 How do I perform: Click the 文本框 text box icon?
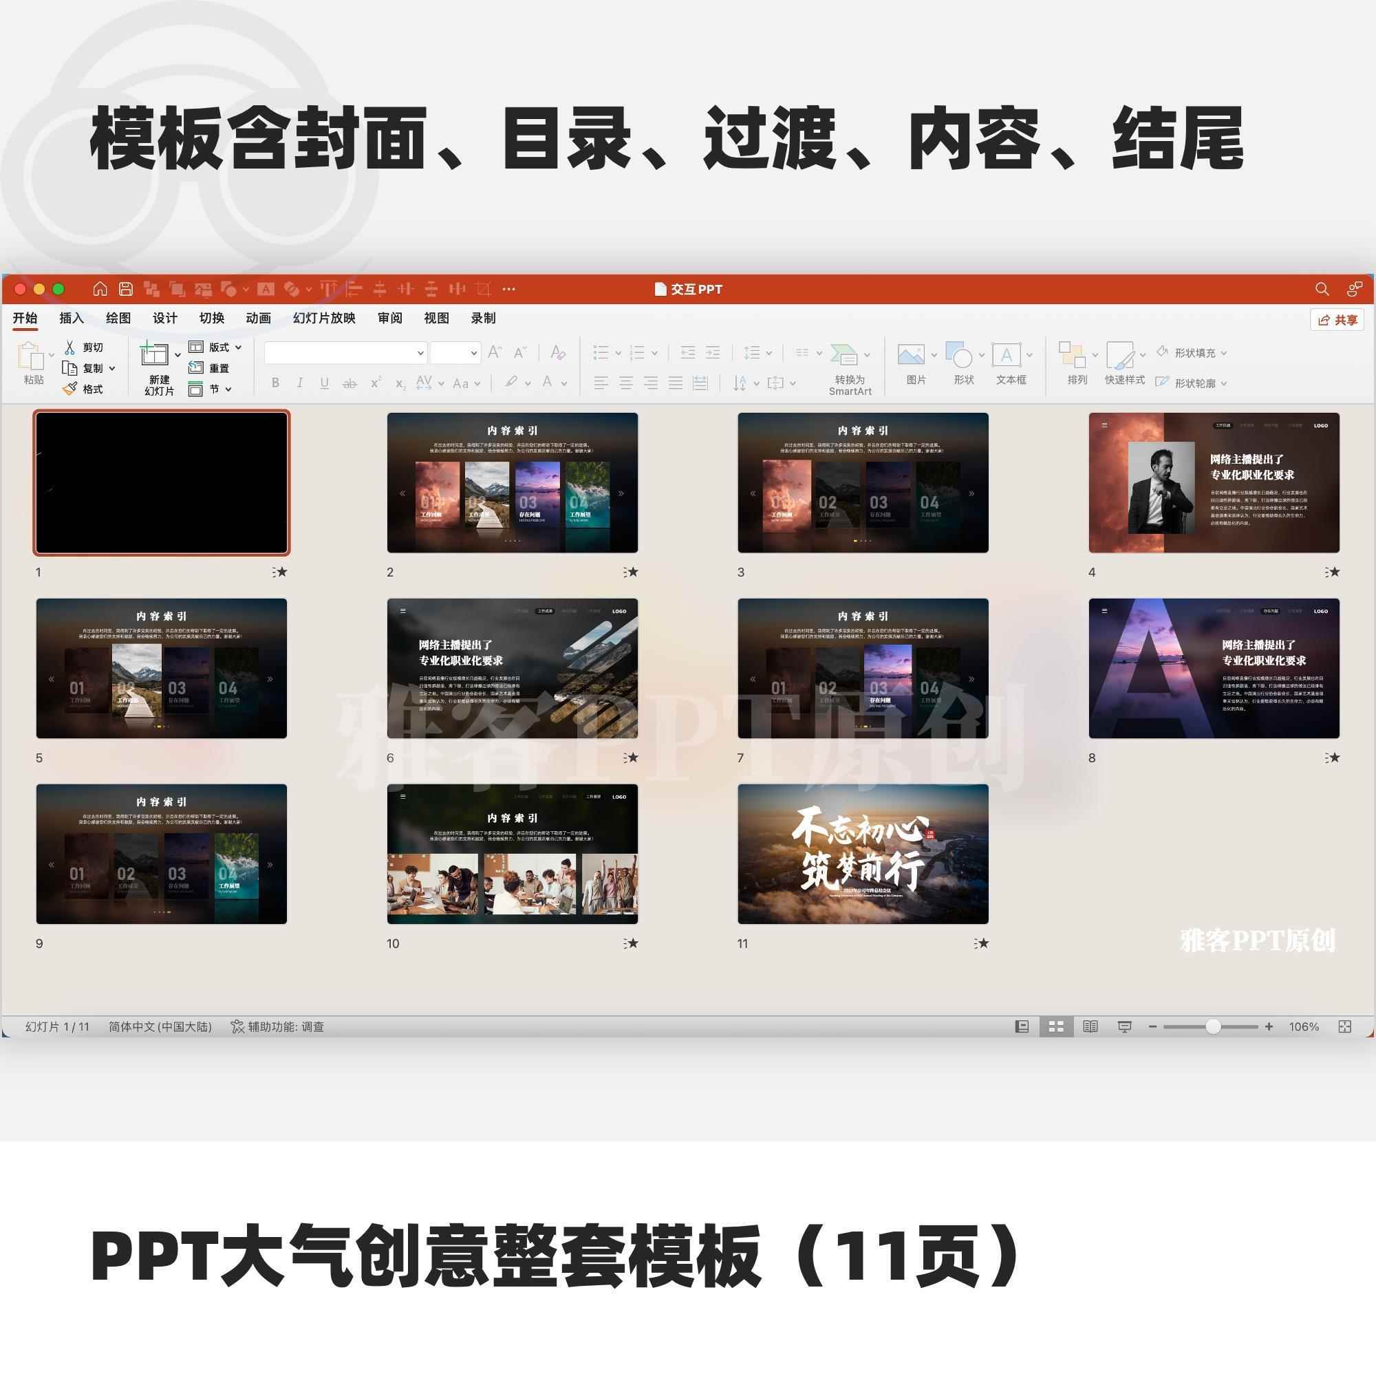[x=1006, y=354]
